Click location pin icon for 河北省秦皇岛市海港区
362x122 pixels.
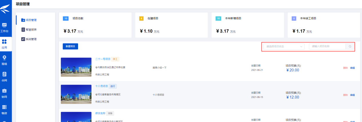pyautogui.click(x=96, y=94)
